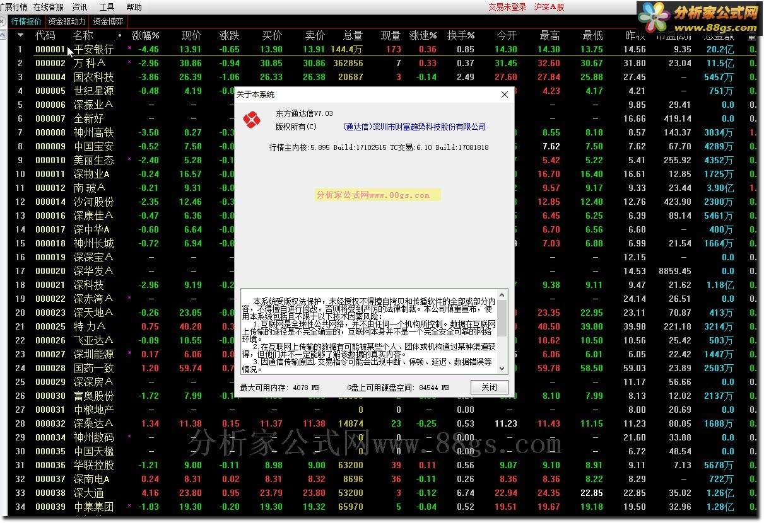This screenshot has width=764, height=523.
Task: Open the 帮助 menu
Action: coord(134,7)
